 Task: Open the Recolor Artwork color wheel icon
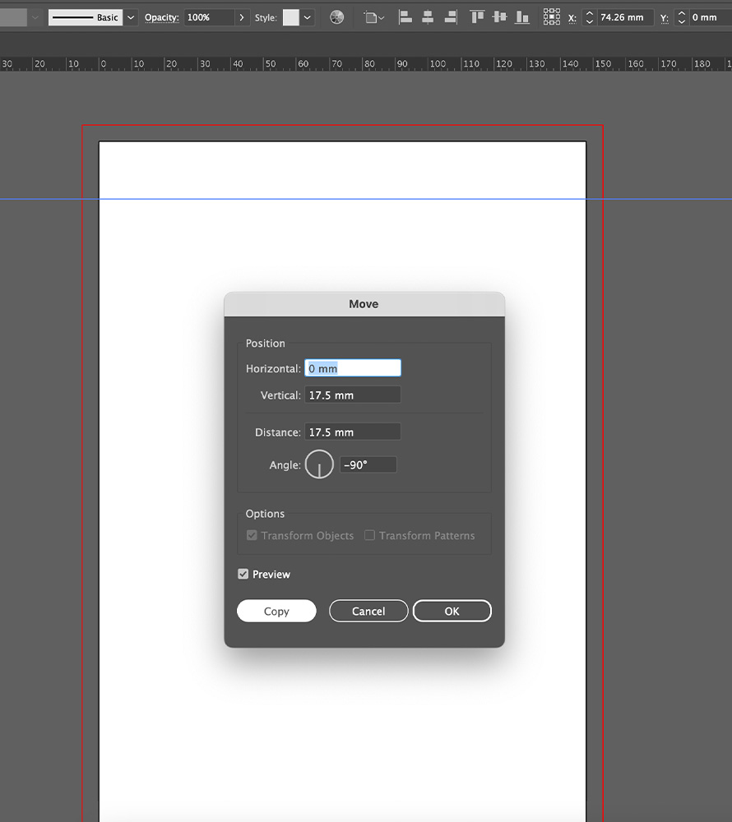coord(336,17)
